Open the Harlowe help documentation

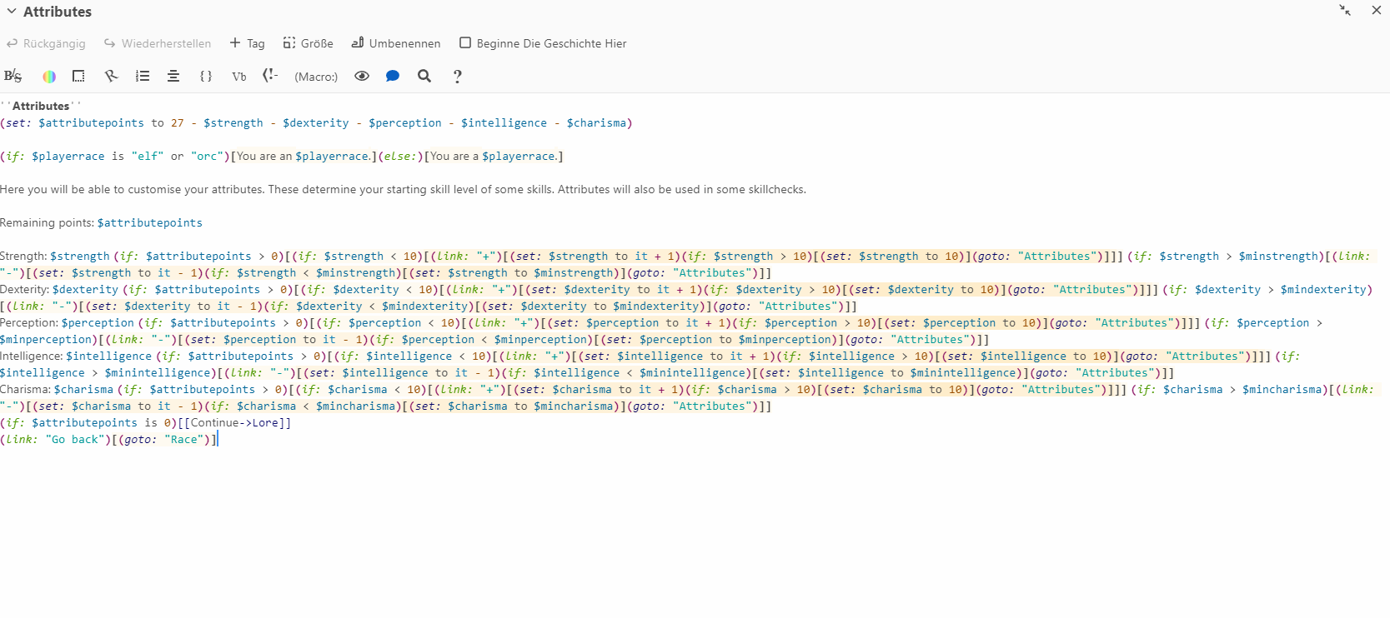pos(458,77)
